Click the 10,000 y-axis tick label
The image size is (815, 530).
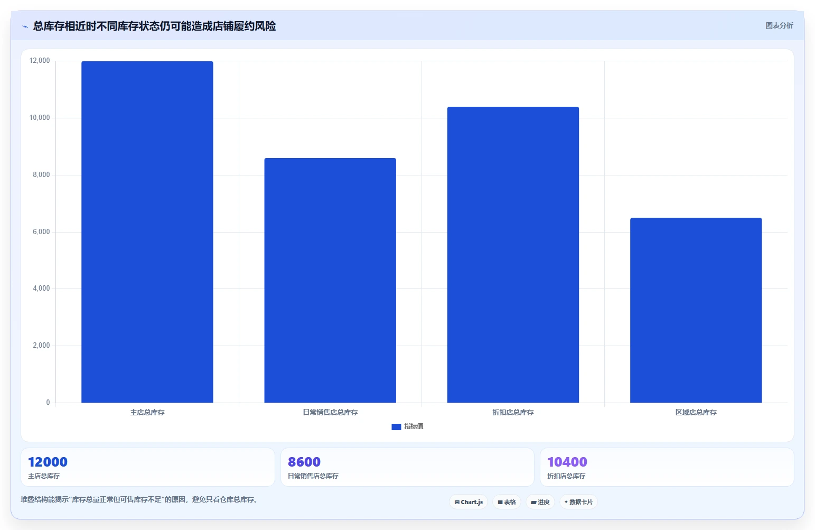coord(40,118)
